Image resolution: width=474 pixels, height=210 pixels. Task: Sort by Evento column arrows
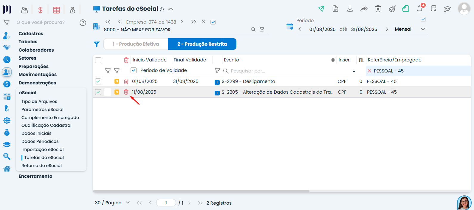pyautogui.click(x=333, y=60)
